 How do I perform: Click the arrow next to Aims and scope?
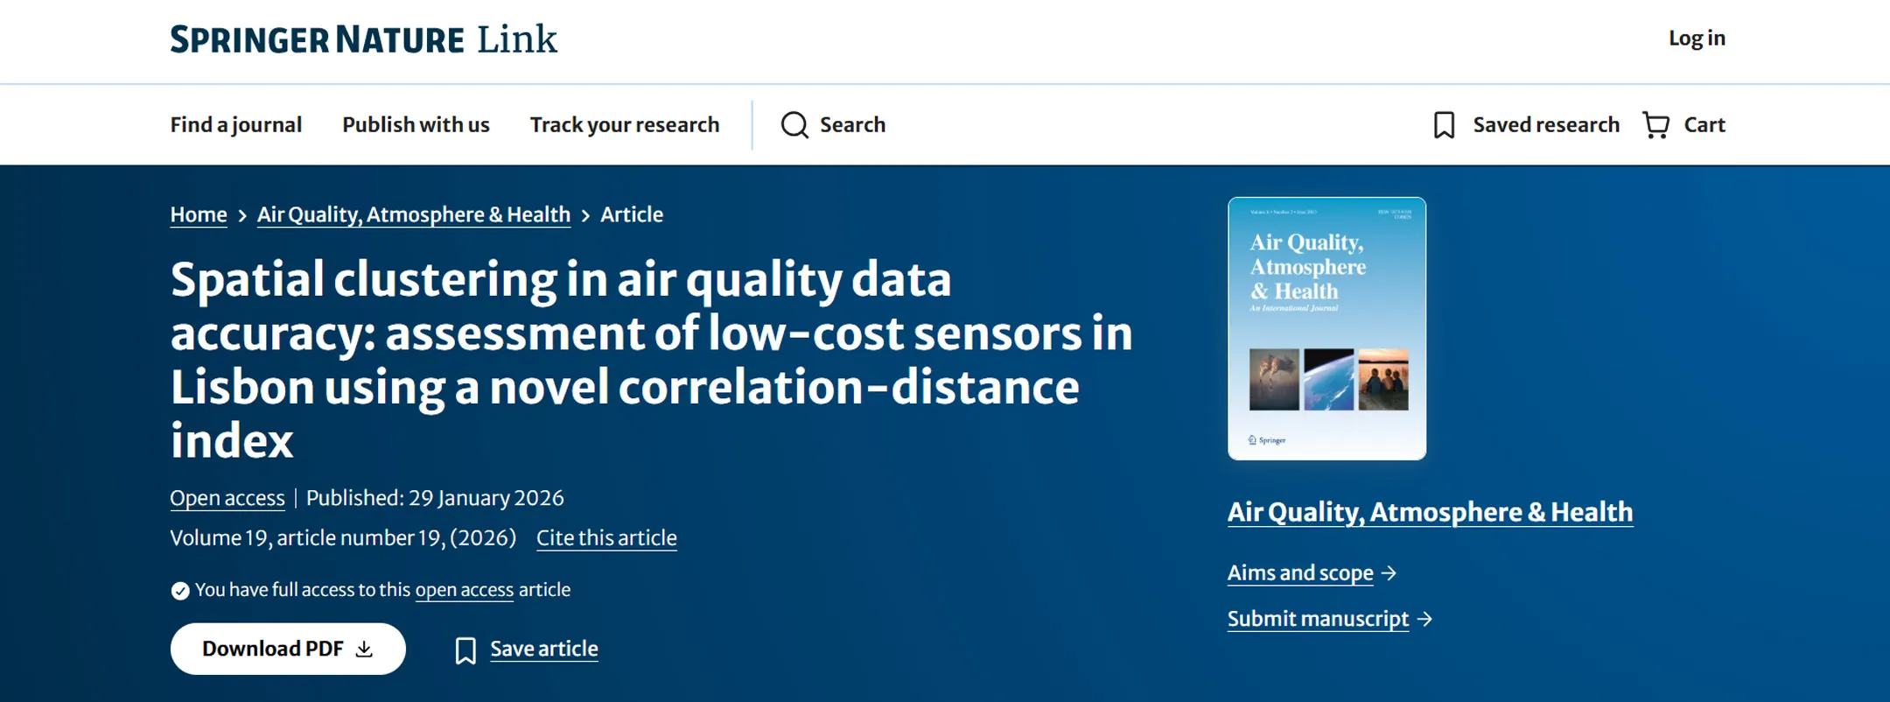click(1389, 573)
